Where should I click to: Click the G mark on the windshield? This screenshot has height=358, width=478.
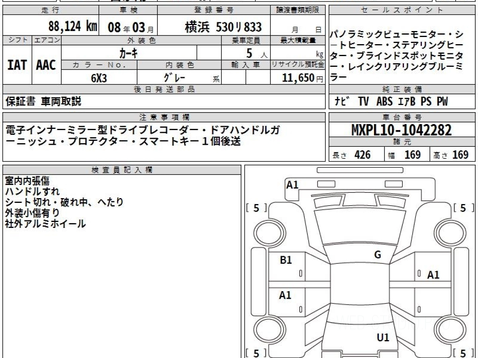(x=378, y=255)
